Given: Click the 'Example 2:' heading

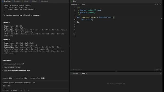Looking at the screenshot, I should (x=6, y=40).
